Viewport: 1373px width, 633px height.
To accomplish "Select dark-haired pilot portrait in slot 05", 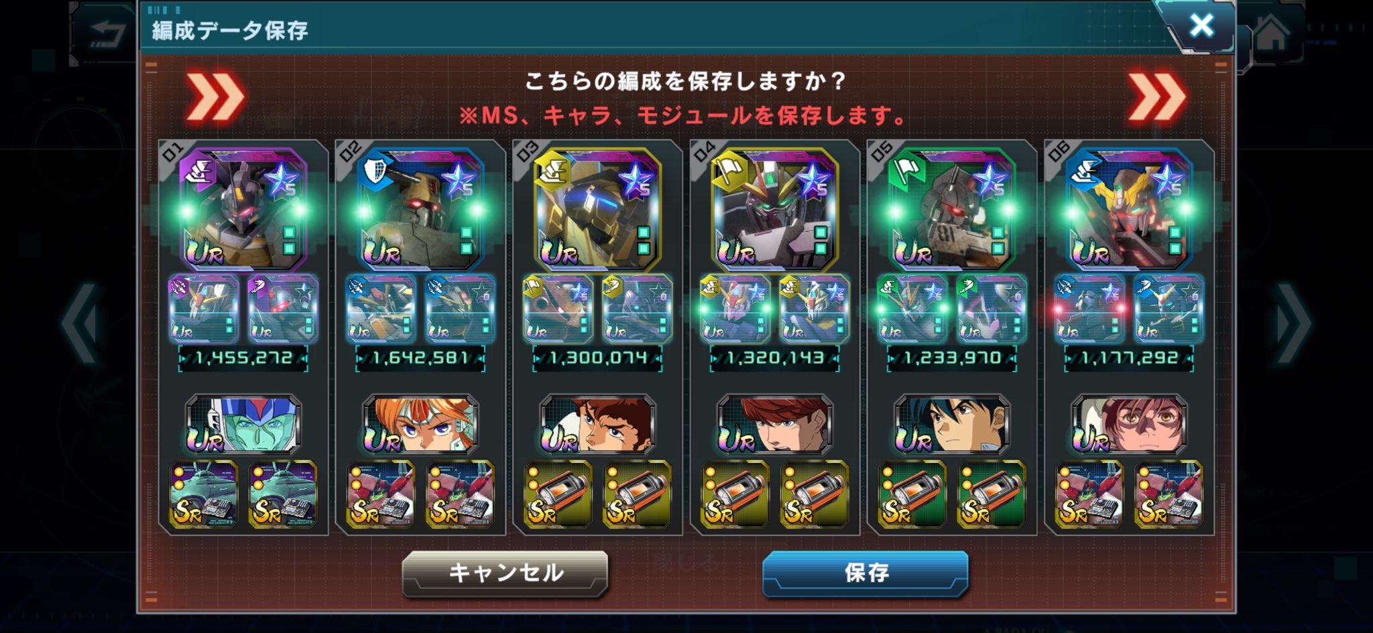I will pyautogui.click(x=951, y=425).
